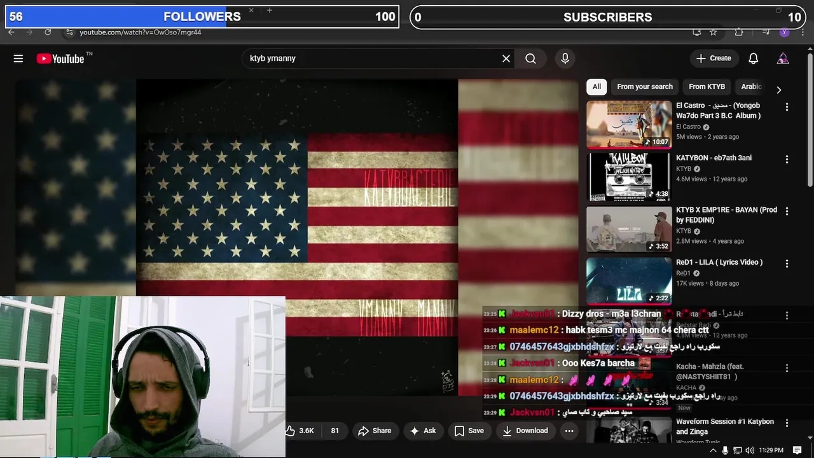Open BAYAN 3:52 video thumbnail
The width and height of the screenshot is (814, 458).
pyautogui.click(x=628, y=229)
